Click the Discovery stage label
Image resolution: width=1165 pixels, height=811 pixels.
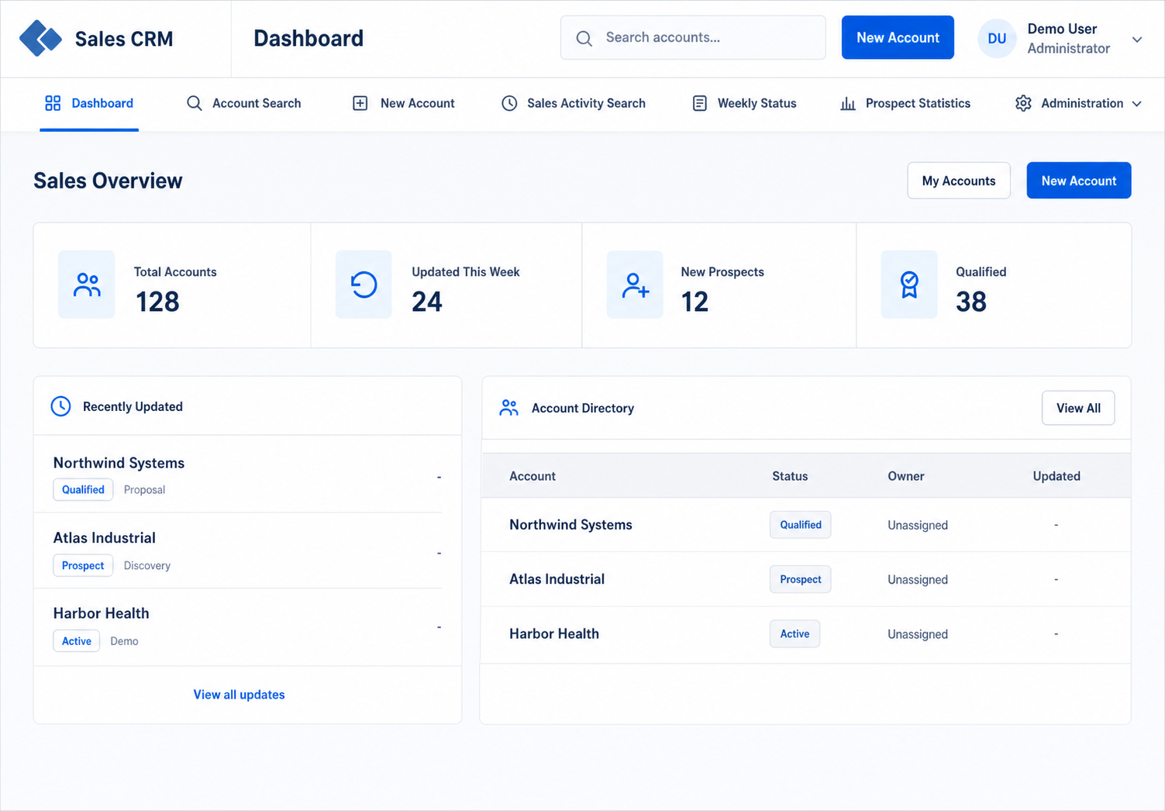146,566
